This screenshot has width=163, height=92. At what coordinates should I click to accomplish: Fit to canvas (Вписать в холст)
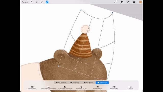pyautogui.click(x=98, y=87)
